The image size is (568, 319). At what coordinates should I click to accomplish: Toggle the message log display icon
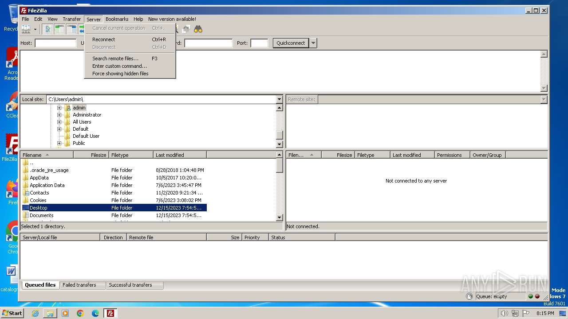pyautogui.click(x=48, y=29)
